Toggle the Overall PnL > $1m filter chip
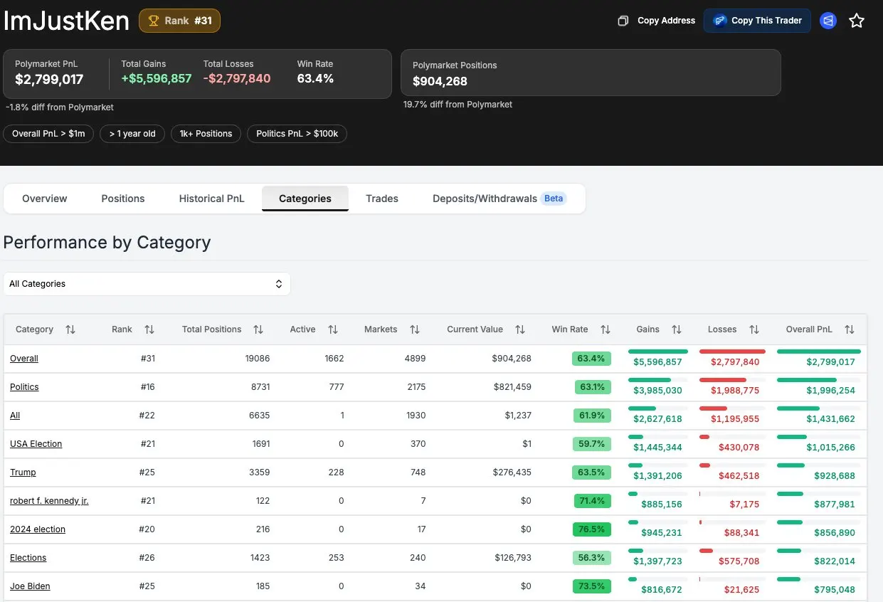This screenshot has height=602, width=883. (48, 133)
